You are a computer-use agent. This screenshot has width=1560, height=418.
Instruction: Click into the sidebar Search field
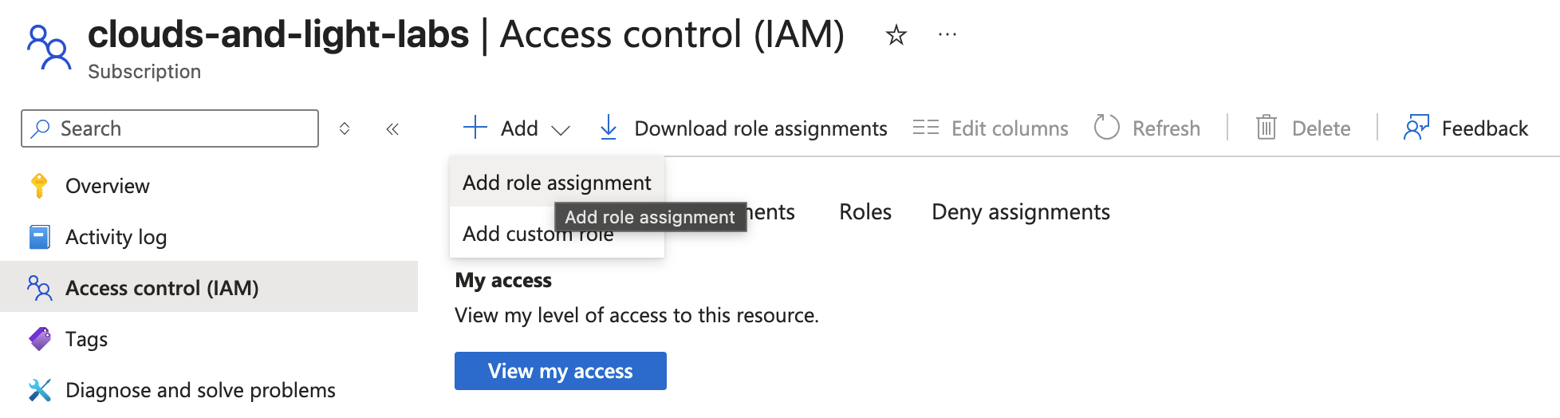click(170, 128)
